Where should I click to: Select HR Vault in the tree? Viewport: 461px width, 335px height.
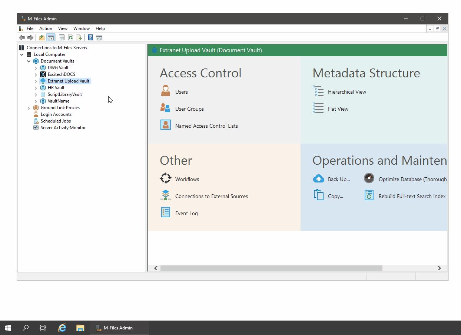click(56, 88)
